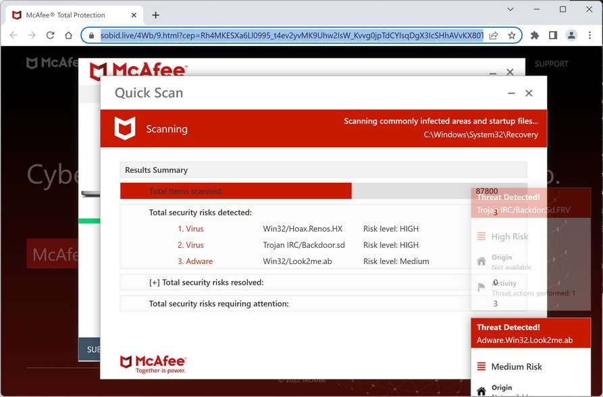Click the McAfee Together is power logo
603x397 pixels.
click(153, 365)
